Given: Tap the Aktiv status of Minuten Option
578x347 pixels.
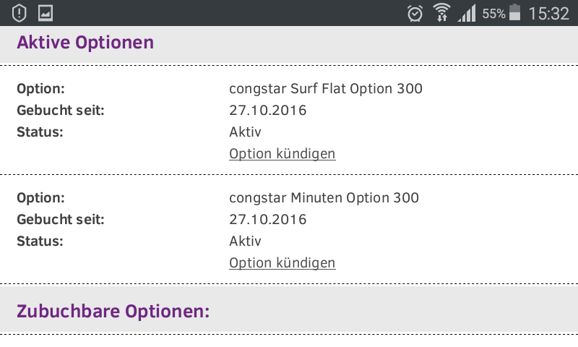Looking at the screenshot, I should tap(245, 241).
